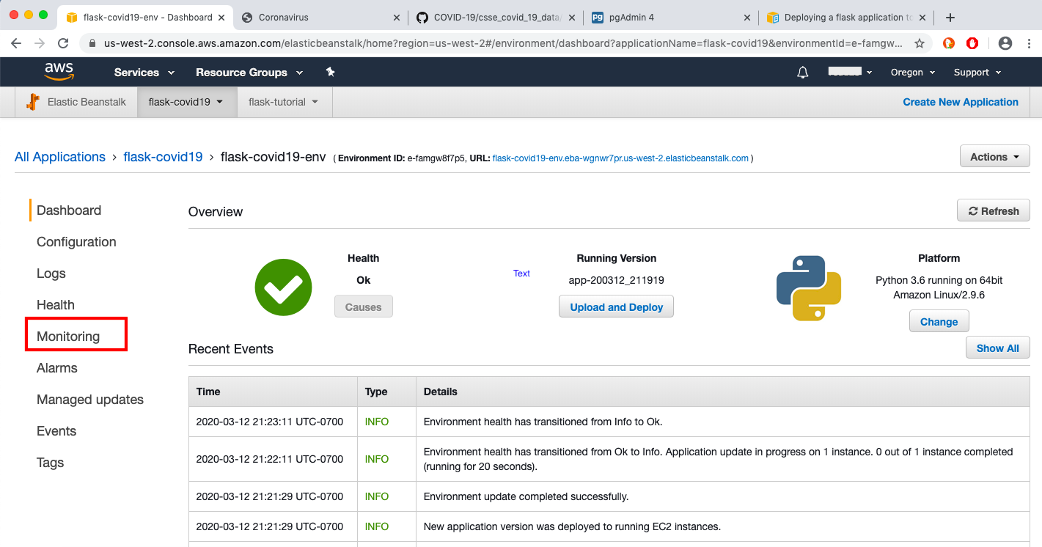Select Dashboard in the sidebar
Screen dimensions: 1042x547
click(x=69, y=210)
